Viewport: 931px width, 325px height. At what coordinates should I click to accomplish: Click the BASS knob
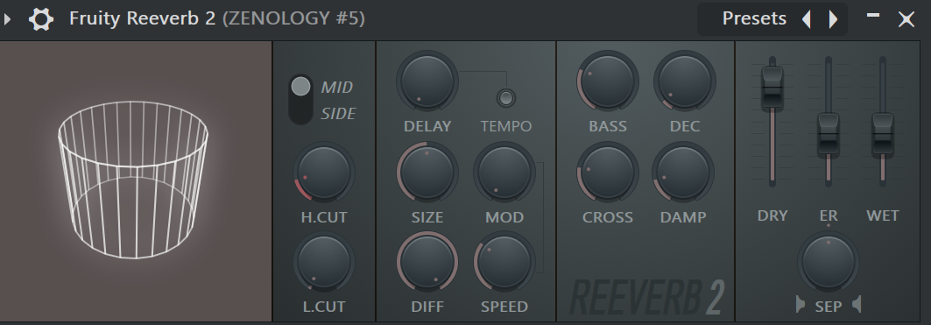point(608,81)
